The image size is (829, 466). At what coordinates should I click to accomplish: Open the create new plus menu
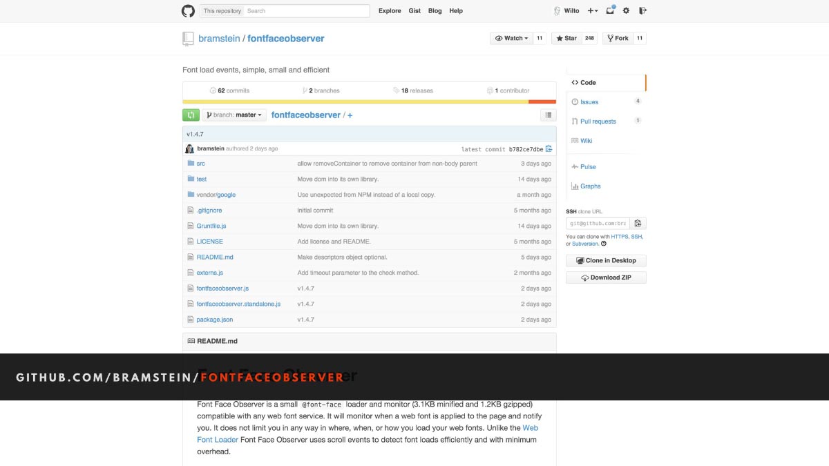[x=593, y=11]
